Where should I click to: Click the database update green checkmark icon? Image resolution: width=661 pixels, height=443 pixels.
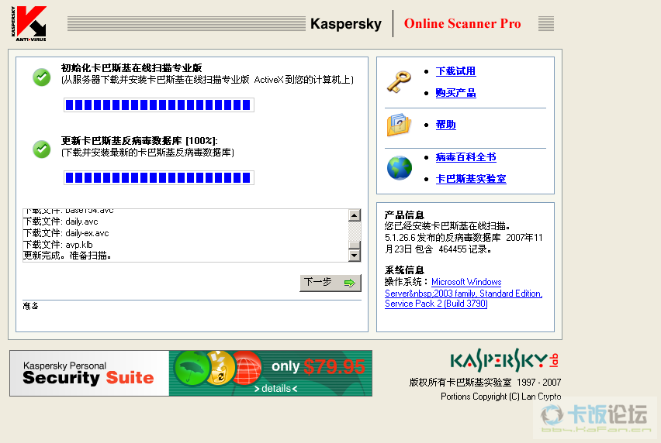click(x=41, y=149)
